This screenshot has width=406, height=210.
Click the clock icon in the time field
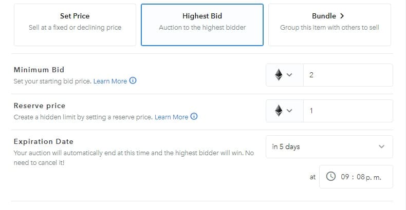[331, 177]
